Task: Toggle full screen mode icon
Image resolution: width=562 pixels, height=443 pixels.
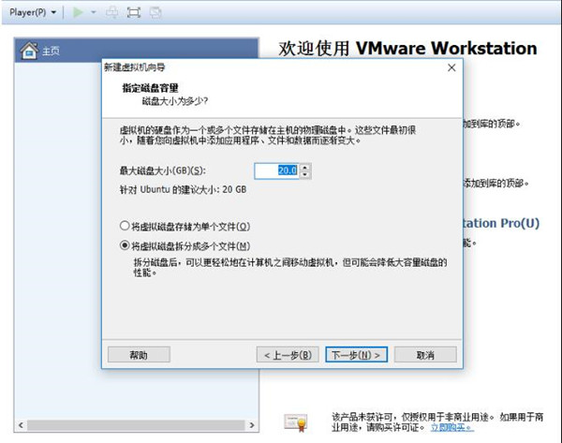Action: tap(134, 12)
